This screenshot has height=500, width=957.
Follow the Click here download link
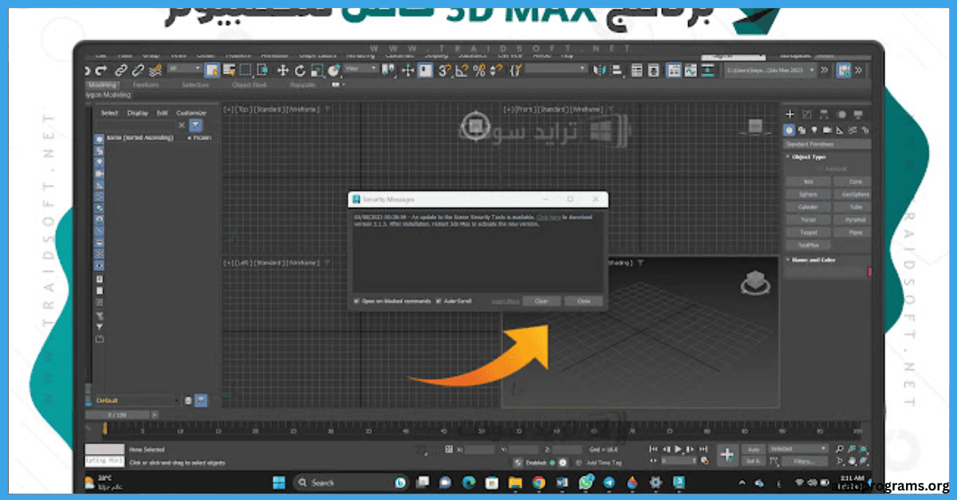pyautogui.click(x=549, y=217)
